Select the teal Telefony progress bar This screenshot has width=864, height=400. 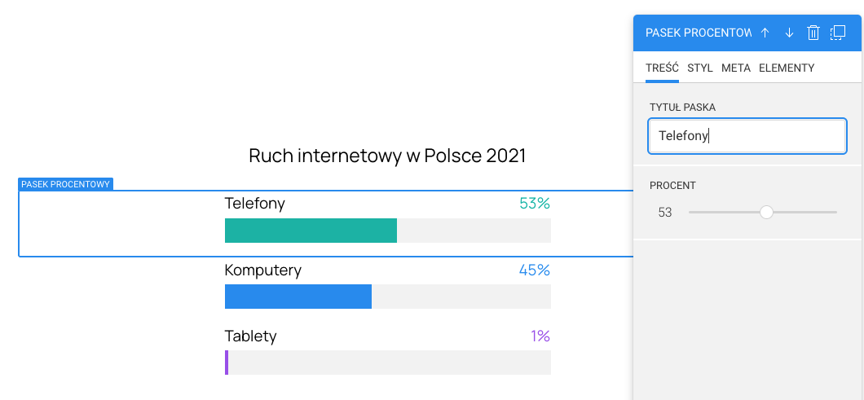(x=311, y=231)
